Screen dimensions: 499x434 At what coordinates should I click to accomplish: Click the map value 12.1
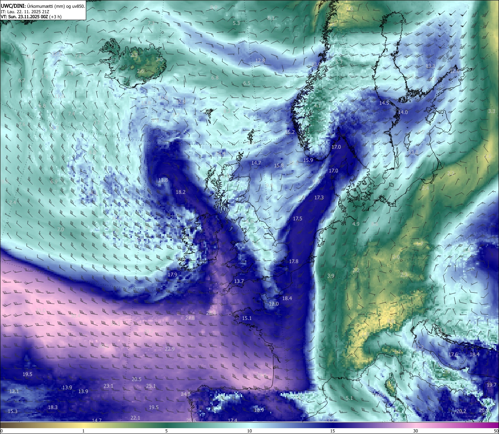[x=14, y=391]
